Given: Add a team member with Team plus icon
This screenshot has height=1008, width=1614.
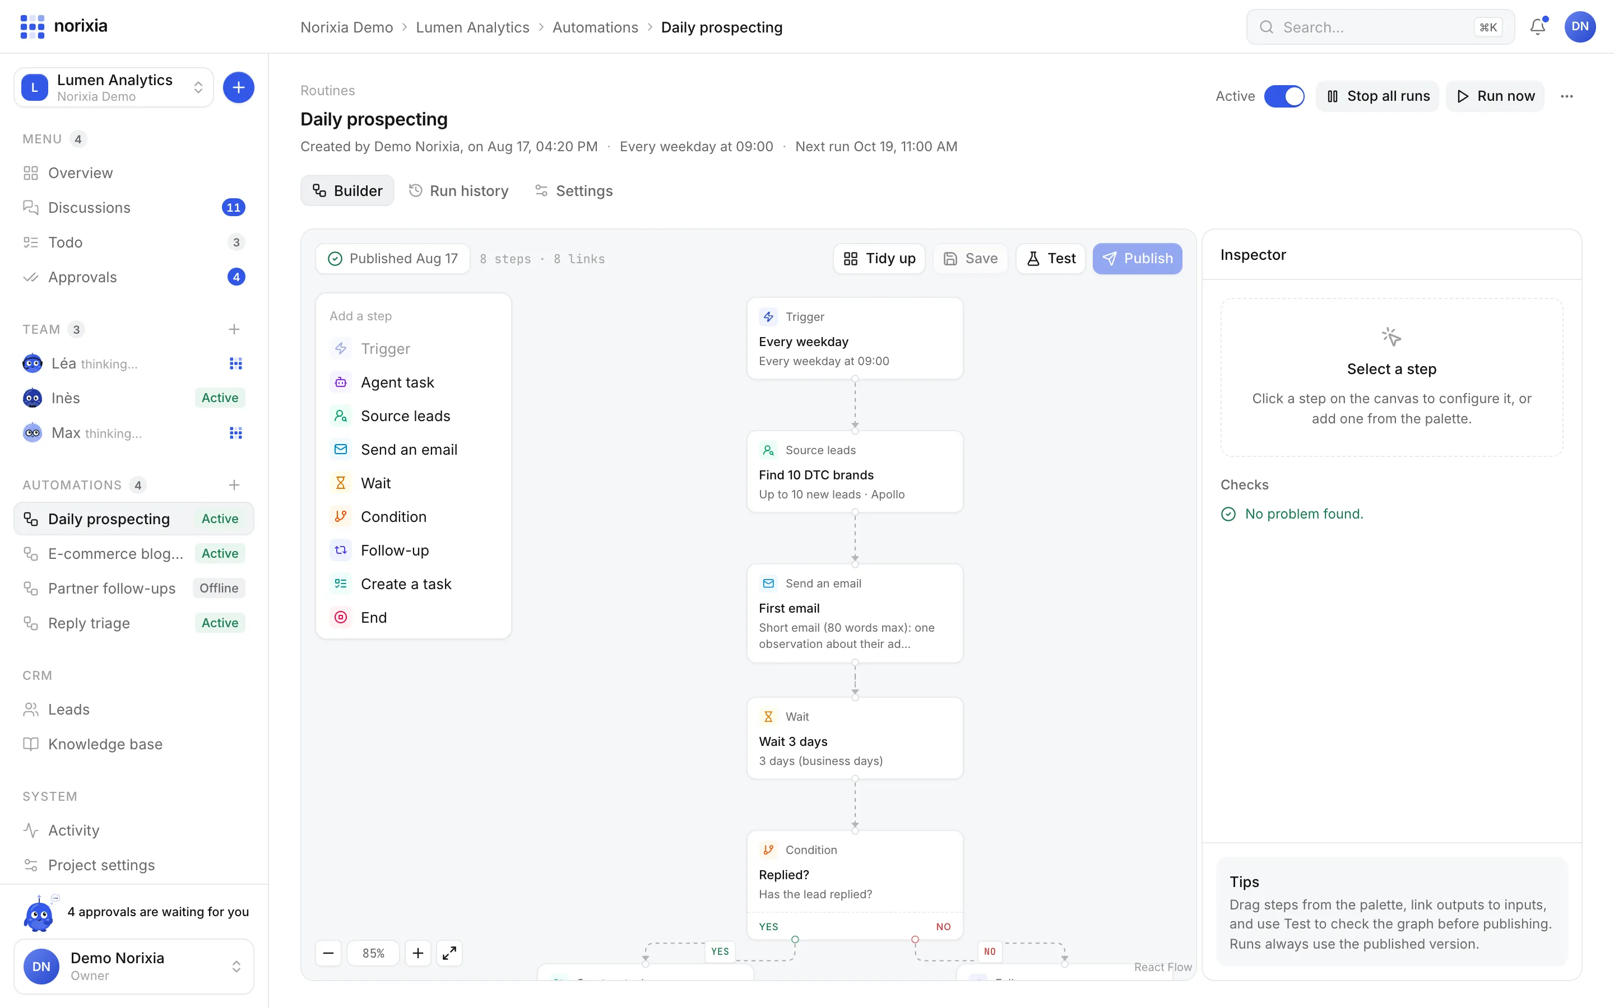Looking at the screenshot, I should (234, 329).
